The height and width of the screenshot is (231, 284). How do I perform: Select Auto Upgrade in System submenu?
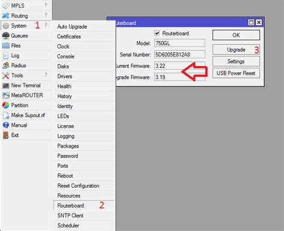84,26
